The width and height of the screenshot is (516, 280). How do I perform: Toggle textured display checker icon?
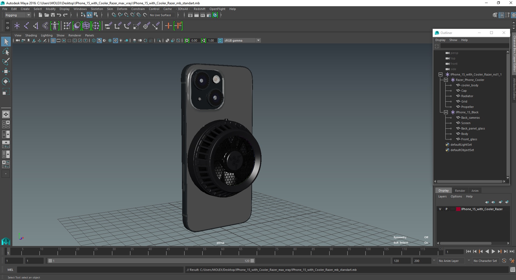[x=115, y=40]
